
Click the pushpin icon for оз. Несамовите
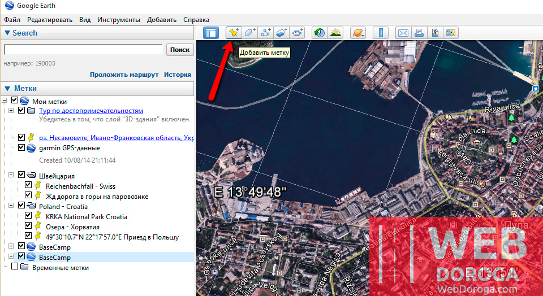(x=31, y=138)
